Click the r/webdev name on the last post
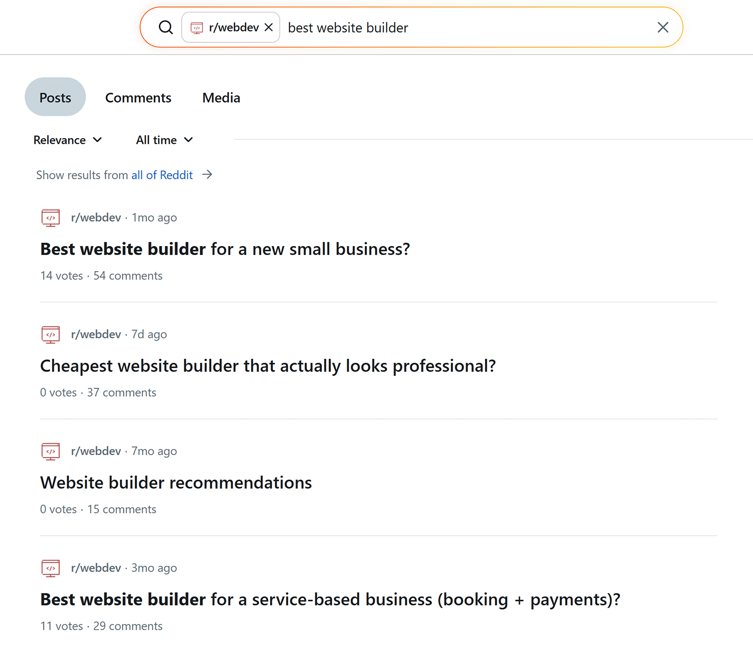 point(96,568)
